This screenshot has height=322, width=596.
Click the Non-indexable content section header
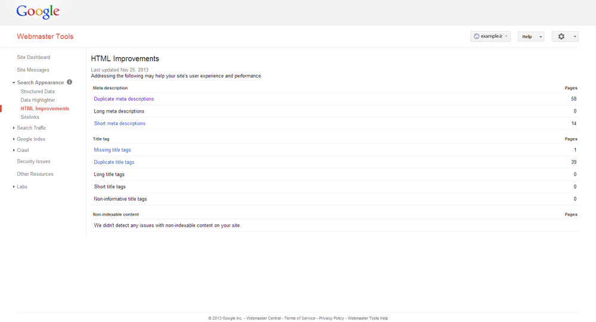coord(116,214)
